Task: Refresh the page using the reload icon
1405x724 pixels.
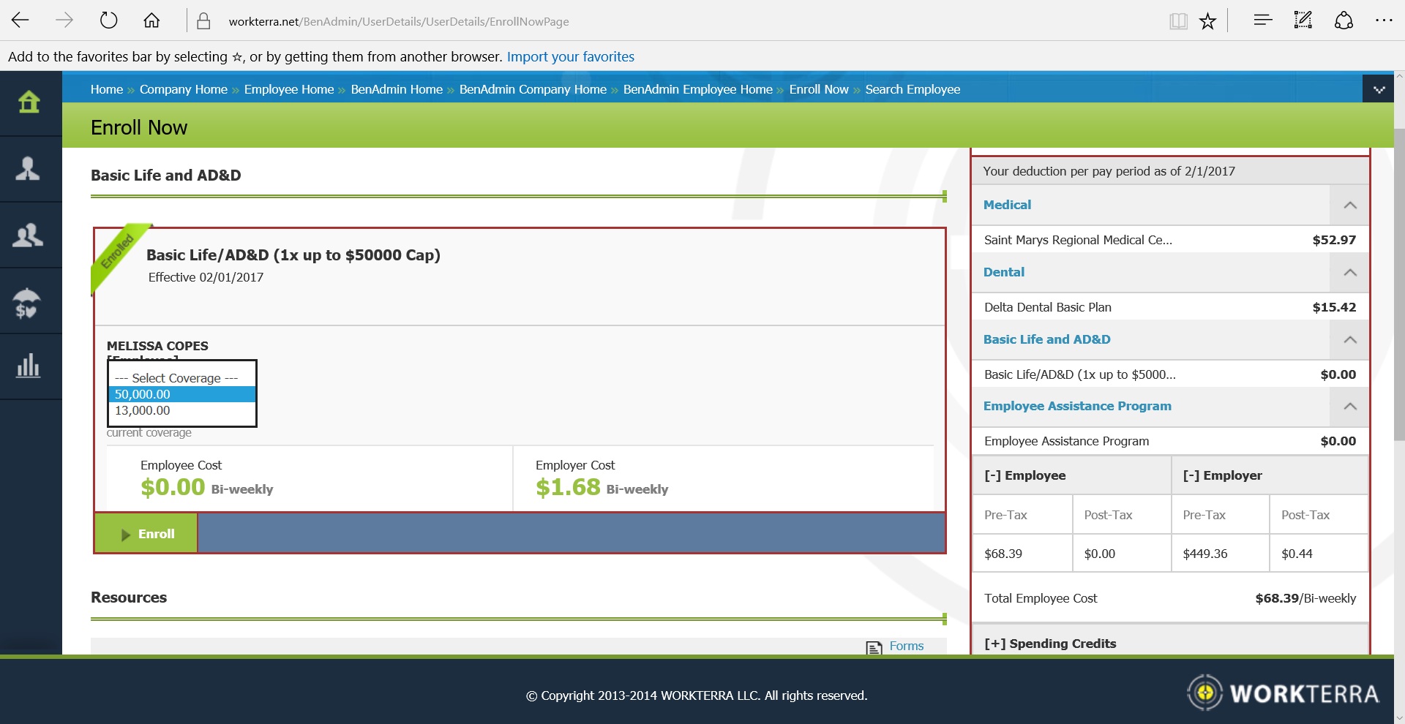Action: point(108,21)
